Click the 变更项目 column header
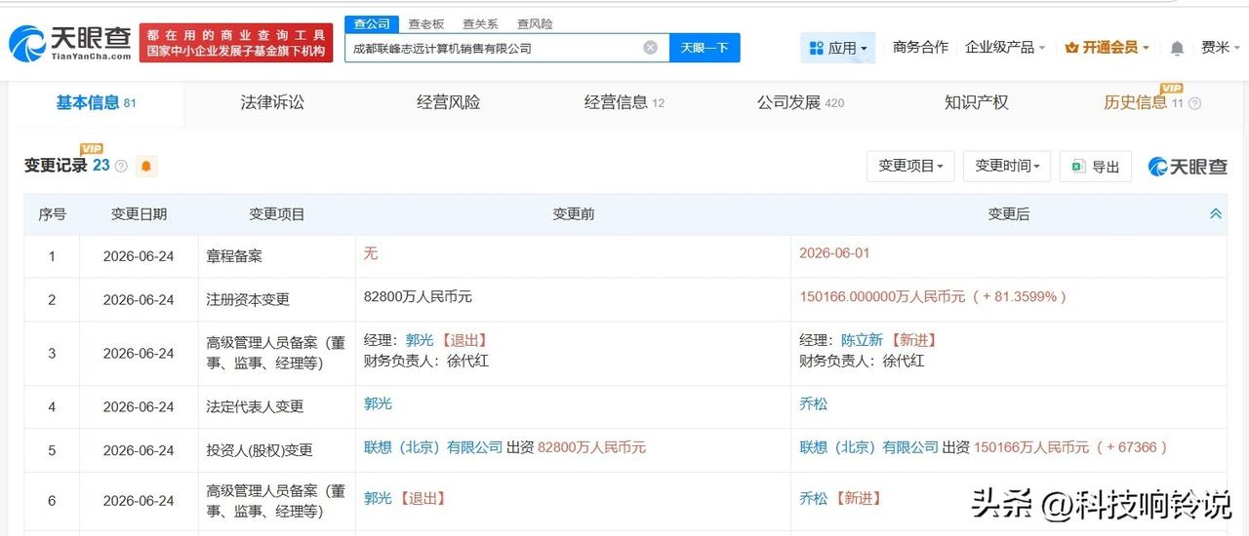The height and width of the screenshot is (536, 1249). [277, 214]
